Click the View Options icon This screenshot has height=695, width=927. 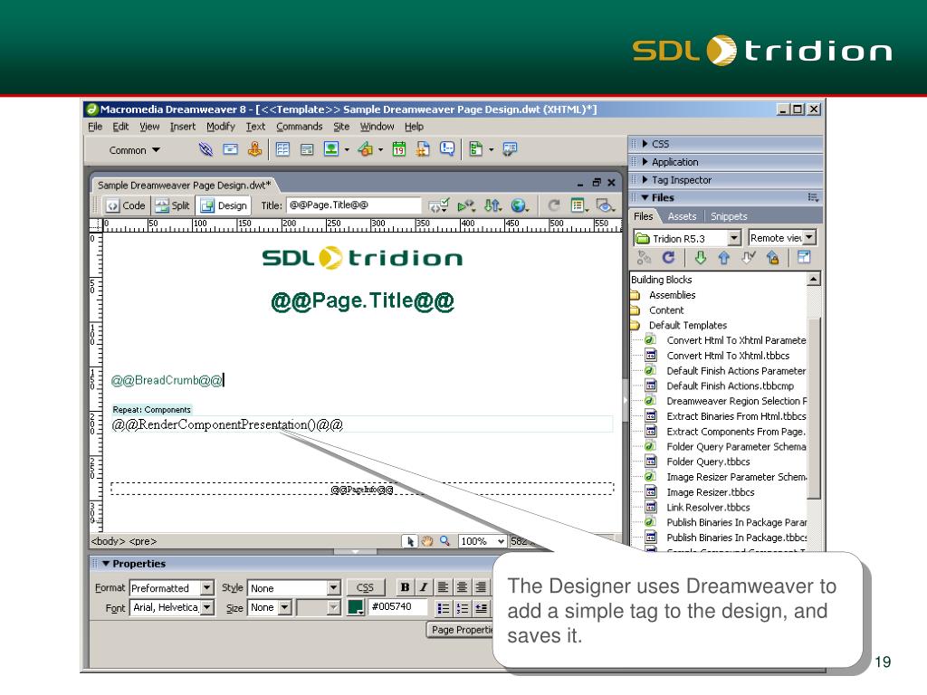(579, 205)
